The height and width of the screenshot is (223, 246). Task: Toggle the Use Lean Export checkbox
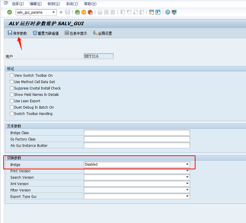point(12,101)
